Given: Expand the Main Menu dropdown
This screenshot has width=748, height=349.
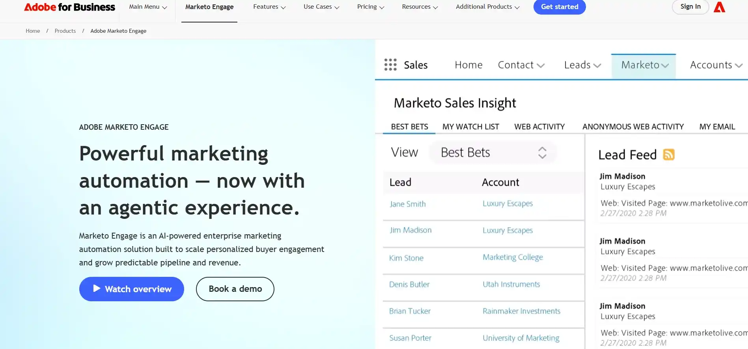Looking at the screenshot, I should [x=148, y=7].
